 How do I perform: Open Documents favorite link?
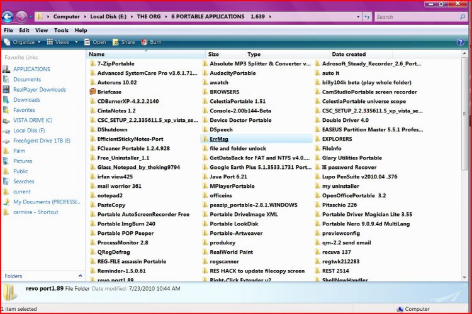[27, 79]
